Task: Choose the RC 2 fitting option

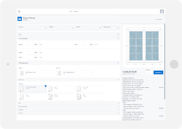Action: click(90, 97)
